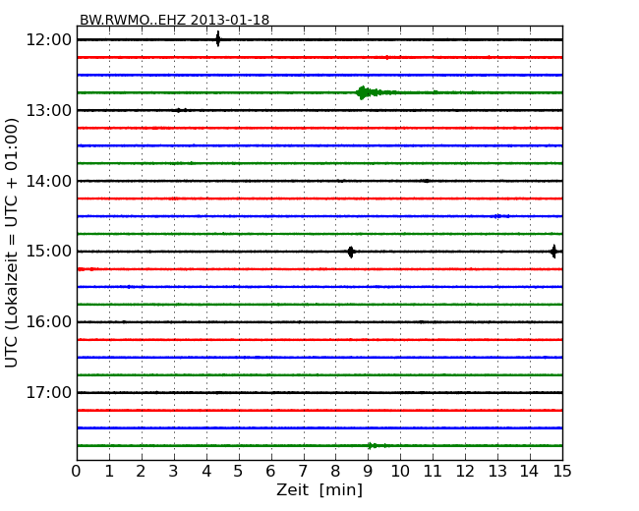
Task: Click x-axis tick label 0
Action: point(77,472)
